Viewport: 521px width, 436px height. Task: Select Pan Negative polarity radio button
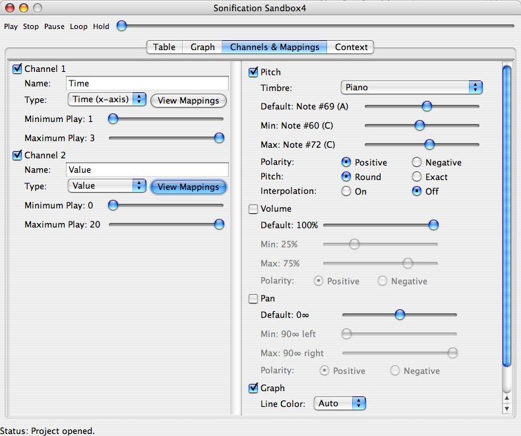(395, 371)
